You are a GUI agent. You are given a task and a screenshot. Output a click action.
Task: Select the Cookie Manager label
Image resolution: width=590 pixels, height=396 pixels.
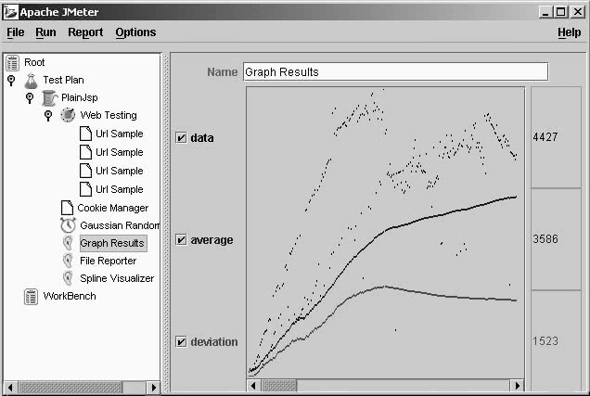[x=113, y=208]
